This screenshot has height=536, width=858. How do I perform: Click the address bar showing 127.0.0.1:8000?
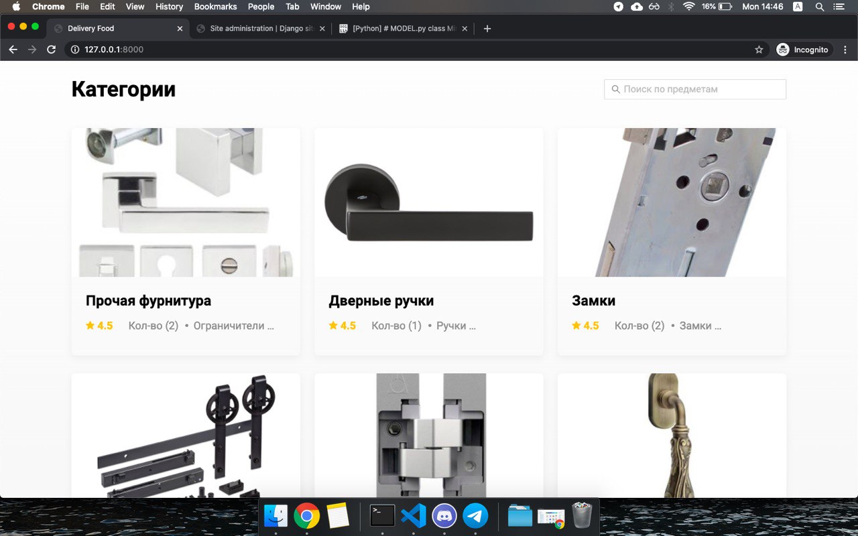[x=416, y=50]
